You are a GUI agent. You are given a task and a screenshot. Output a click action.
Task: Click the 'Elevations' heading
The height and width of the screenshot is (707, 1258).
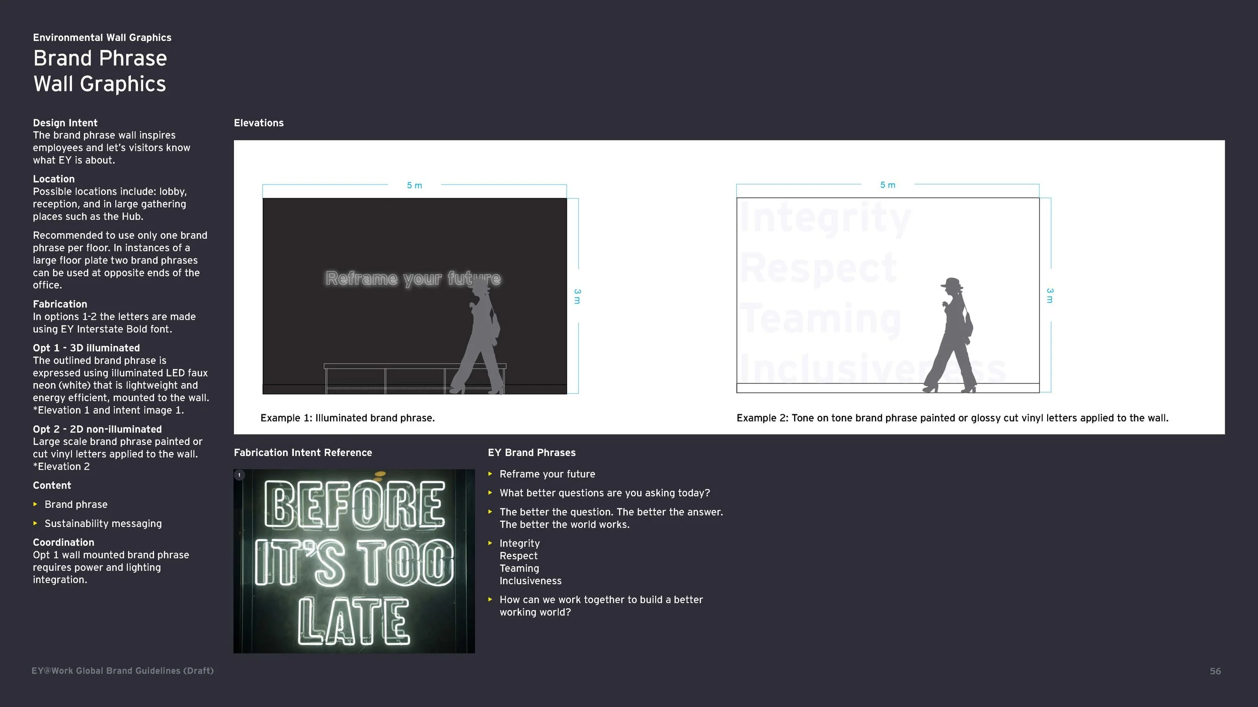click(x=259, y=123)
